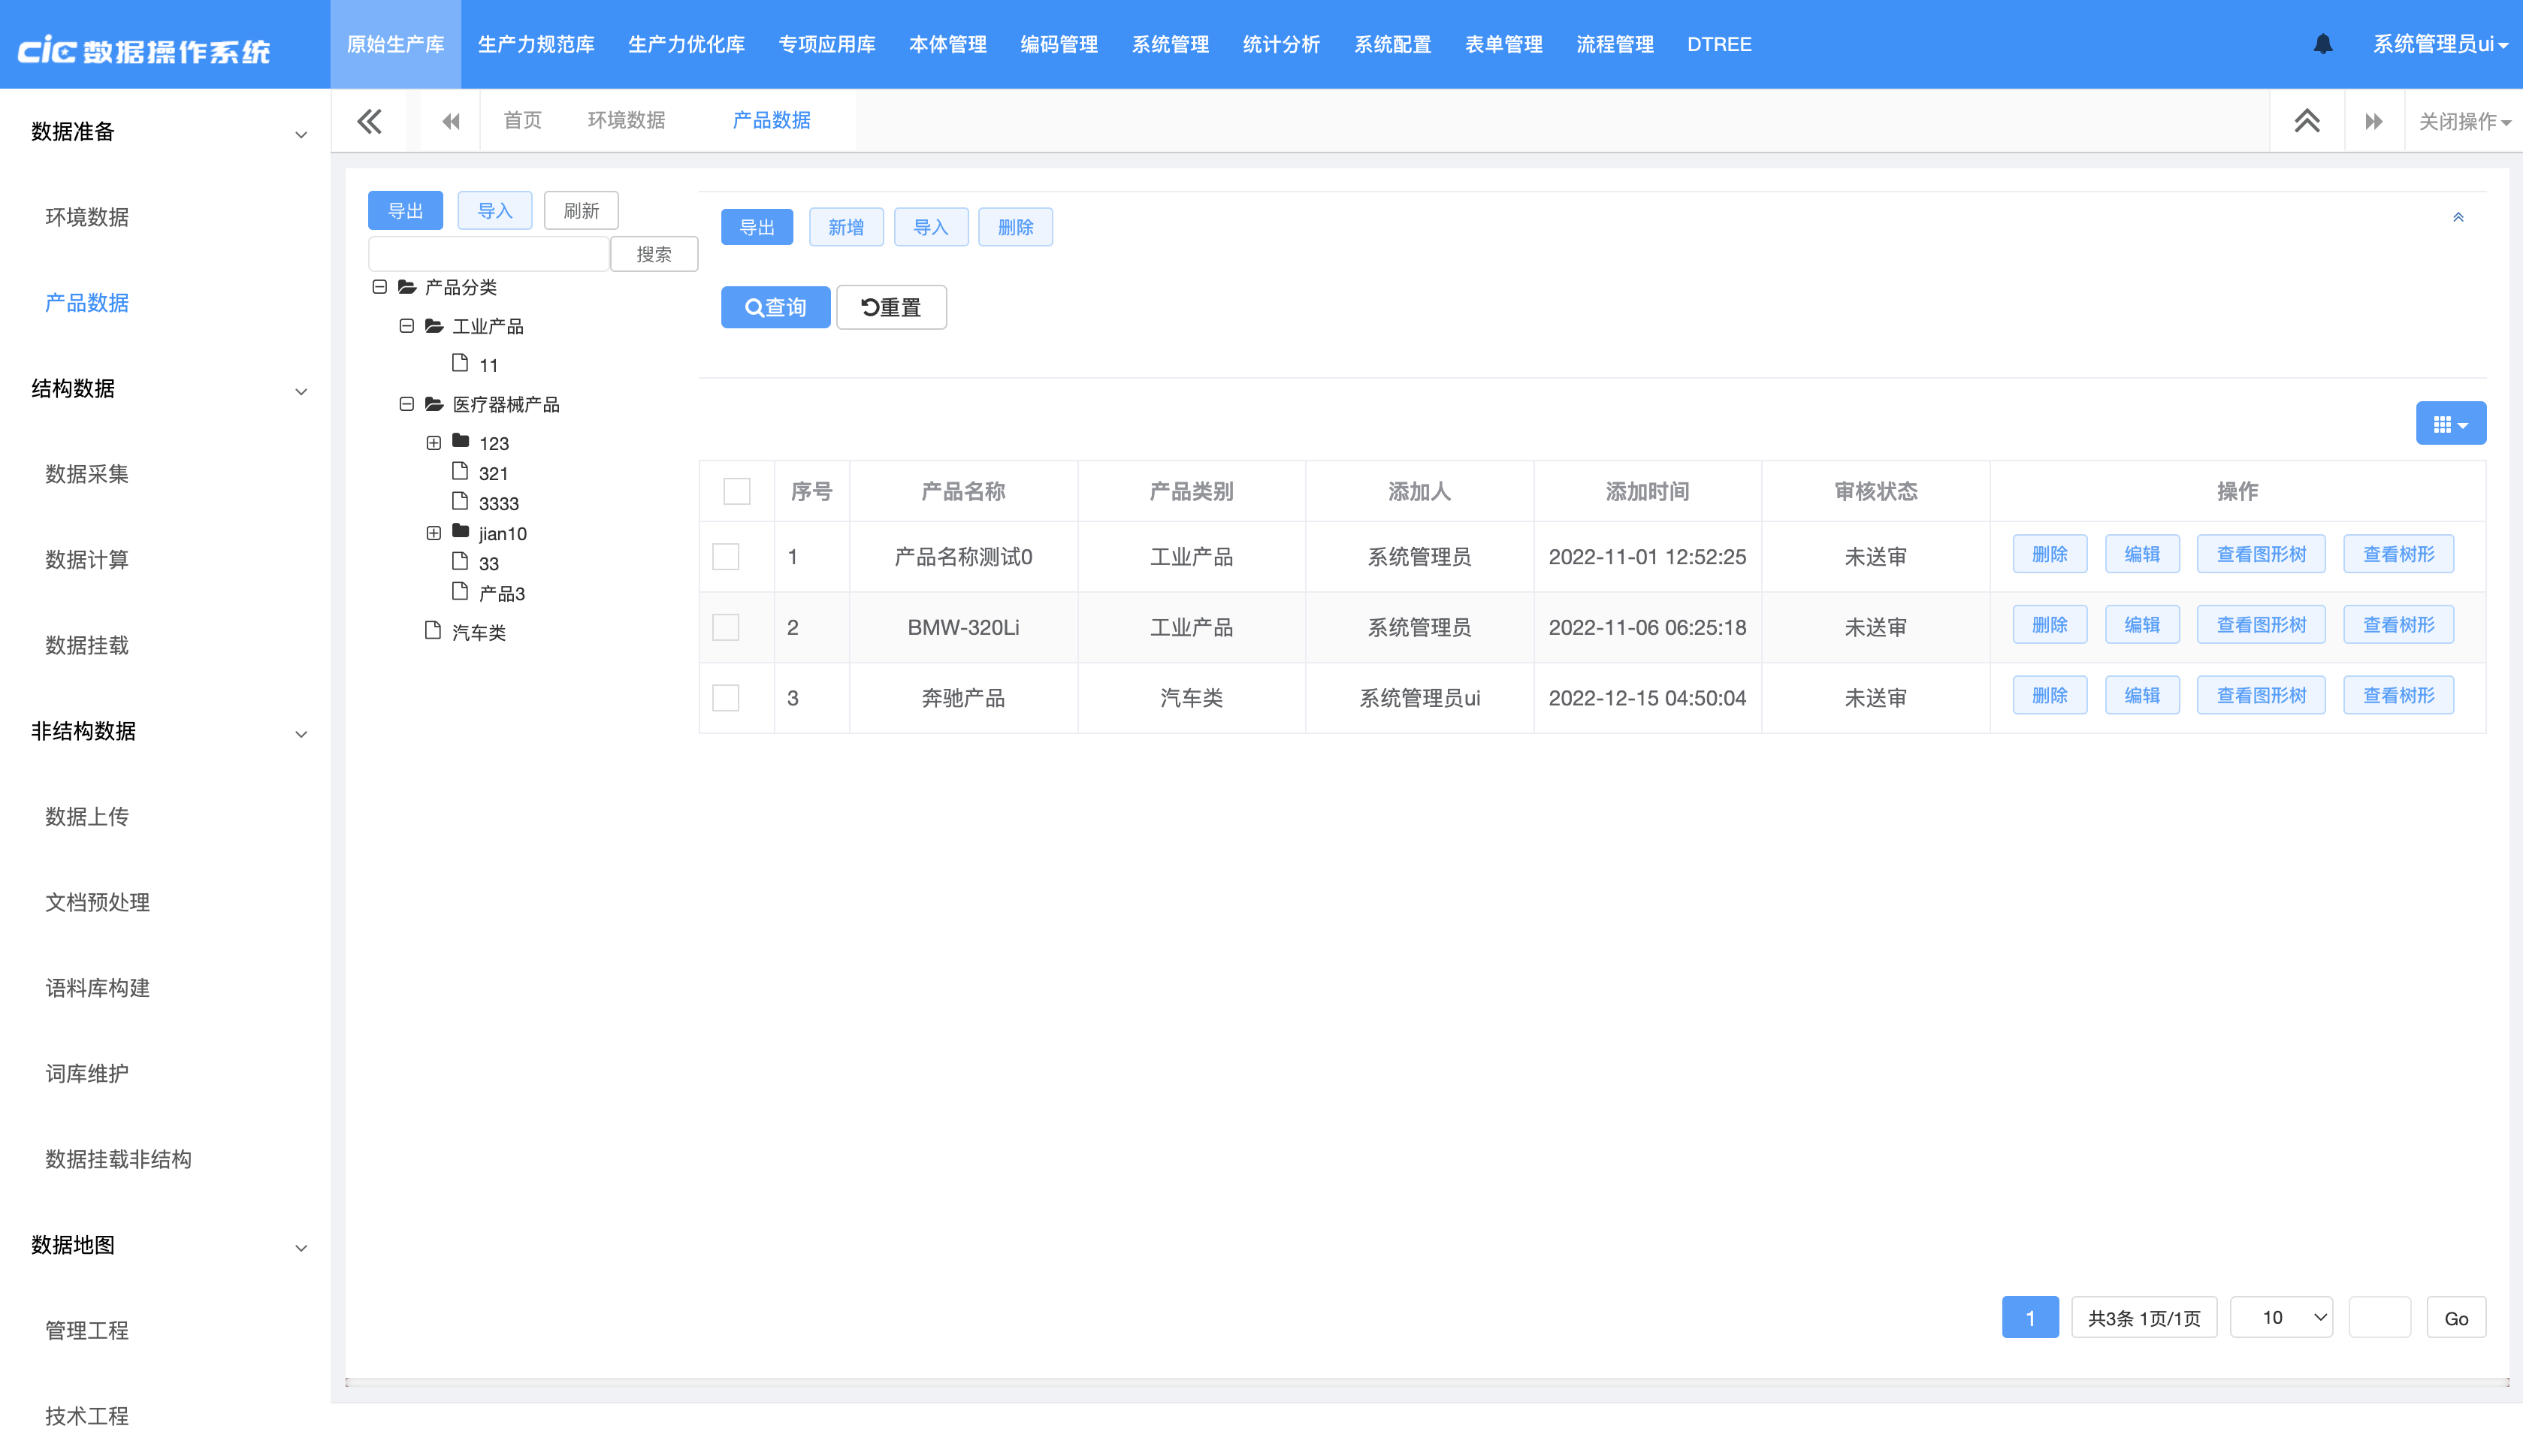Collapse the sidebar with double-left chevron

[369, 121]
